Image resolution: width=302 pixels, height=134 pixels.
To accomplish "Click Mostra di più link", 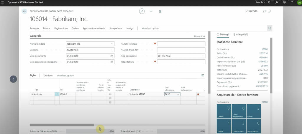I will point(200,36).
